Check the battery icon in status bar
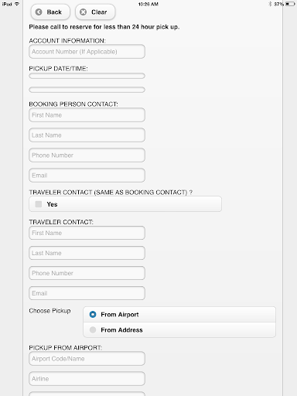 pyautogui.click(x=290, y=4)
